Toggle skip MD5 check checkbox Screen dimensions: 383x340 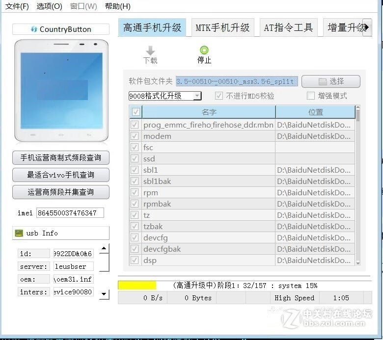(x=219, y=96)
